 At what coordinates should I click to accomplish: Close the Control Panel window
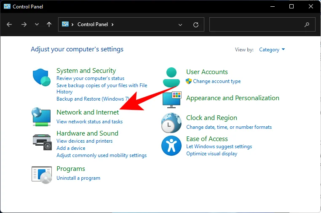(311, 7)
